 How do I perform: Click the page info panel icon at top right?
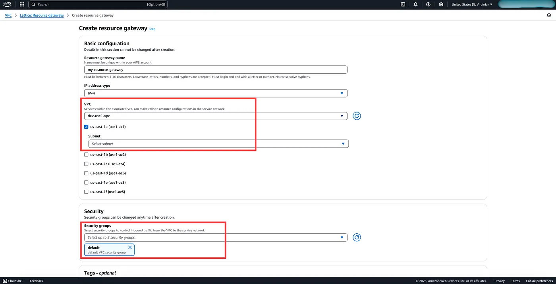[549, 15]
